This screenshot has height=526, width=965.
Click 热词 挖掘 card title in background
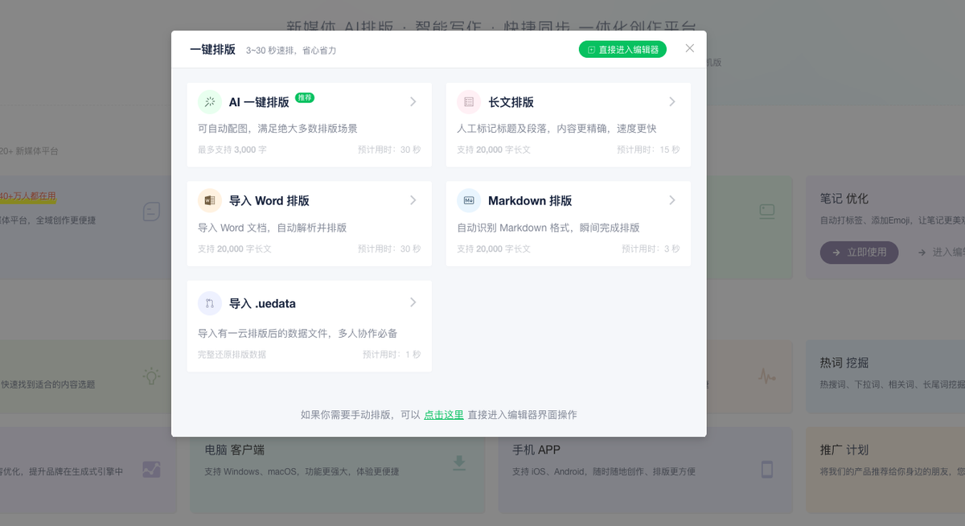pos(844,363)
